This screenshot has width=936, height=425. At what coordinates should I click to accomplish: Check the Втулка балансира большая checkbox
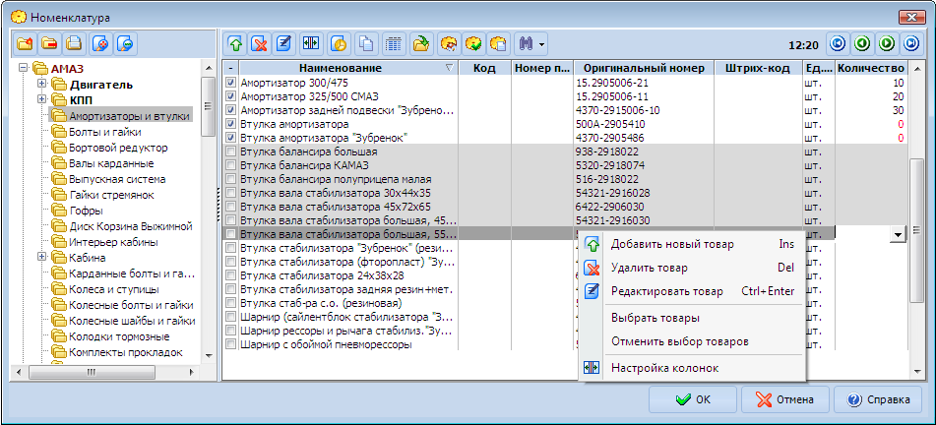point(231,152)
